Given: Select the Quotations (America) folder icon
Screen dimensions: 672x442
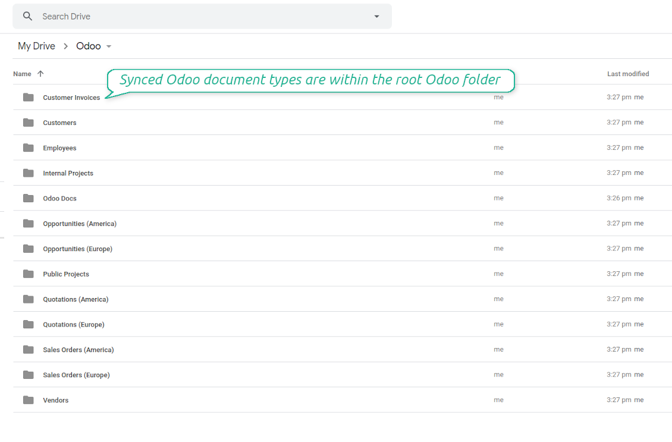Looking at the screenshot, I should [x=29, y=299].
